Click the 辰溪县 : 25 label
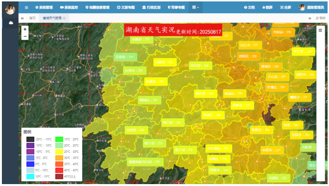The width and height of the screenshot is (329, 186). 156,82
